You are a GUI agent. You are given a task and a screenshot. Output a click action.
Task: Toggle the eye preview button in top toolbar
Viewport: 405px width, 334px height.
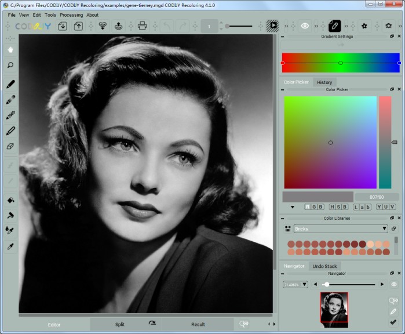pyautogui.click(x=304, y=26)
